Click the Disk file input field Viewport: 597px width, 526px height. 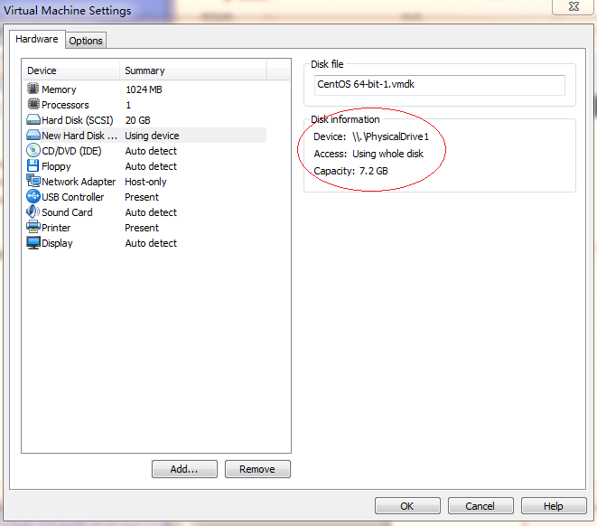(x=439, y=85)
